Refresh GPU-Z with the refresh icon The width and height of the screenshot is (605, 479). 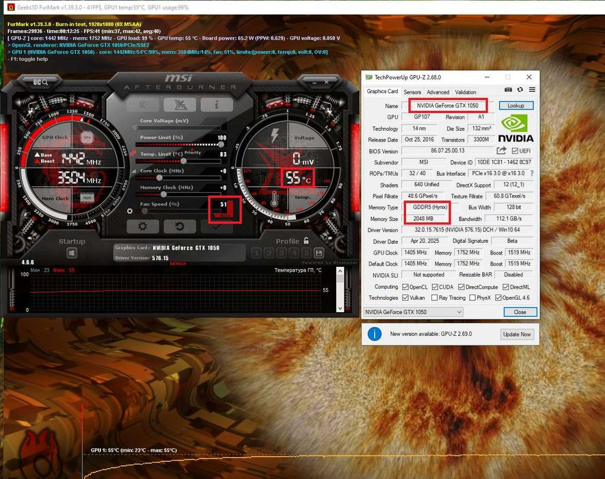[x=520, y=90]
